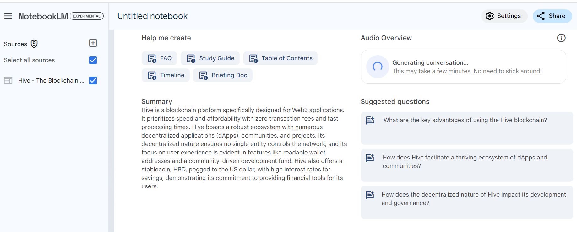Uncheck the Hive source checkbox
The height and width of the screenshot is (232, 577).
click(93, 81)
